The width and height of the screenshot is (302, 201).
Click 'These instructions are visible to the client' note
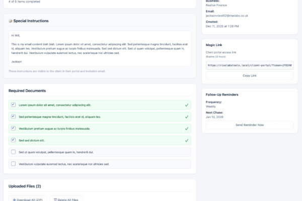coord(57,71)
